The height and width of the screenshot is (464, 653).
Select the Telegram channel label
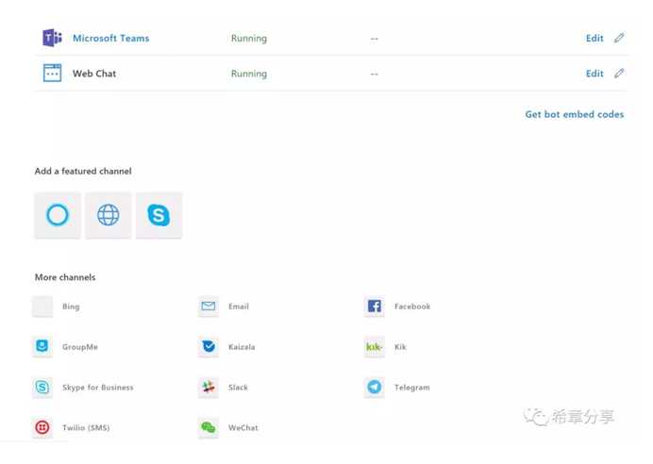pos(411,388)
